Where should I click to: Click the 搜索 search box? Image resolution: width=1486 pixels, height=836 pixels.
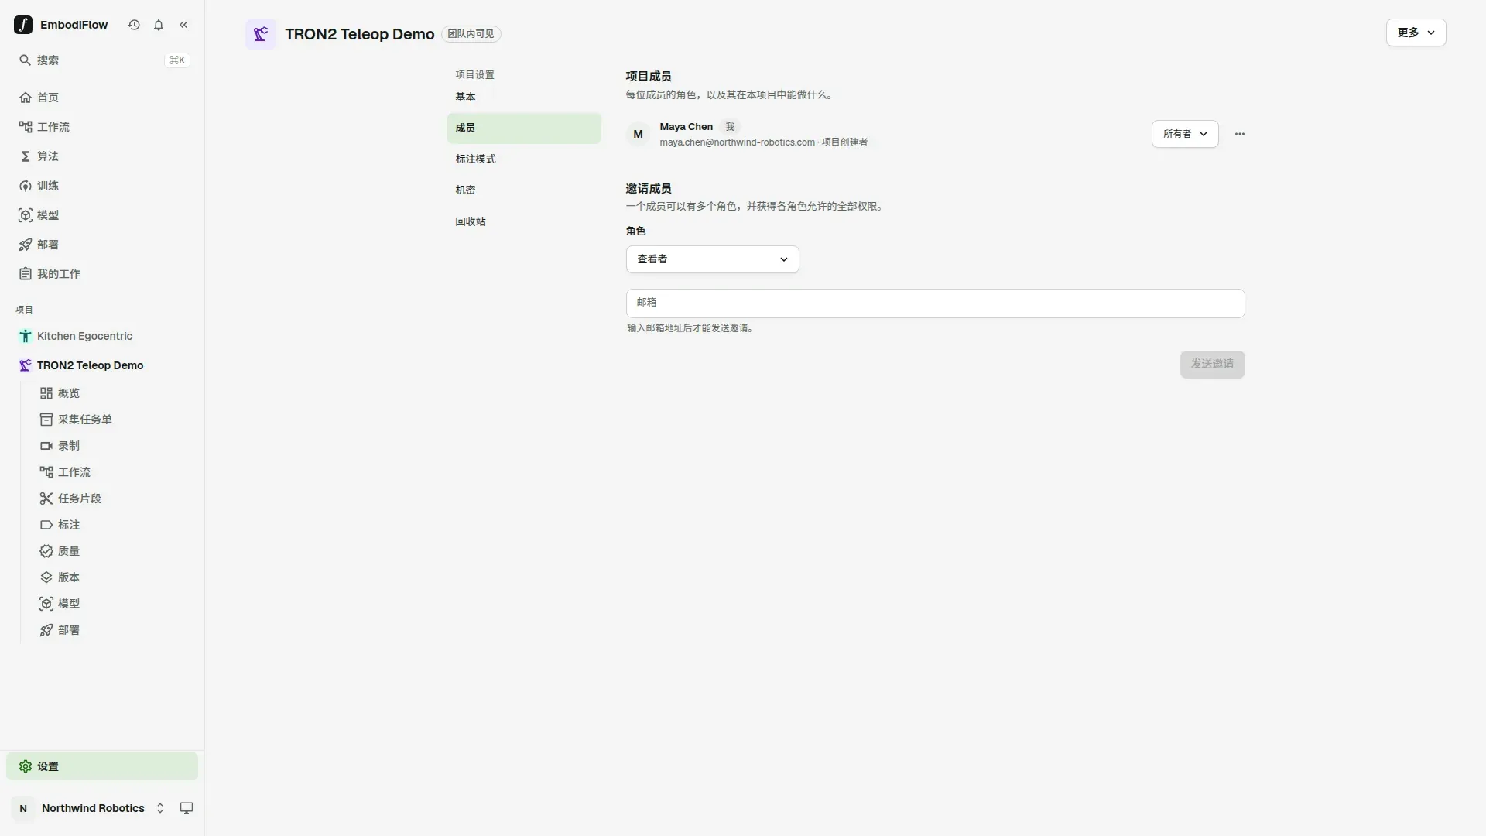[x=102, y=60]
